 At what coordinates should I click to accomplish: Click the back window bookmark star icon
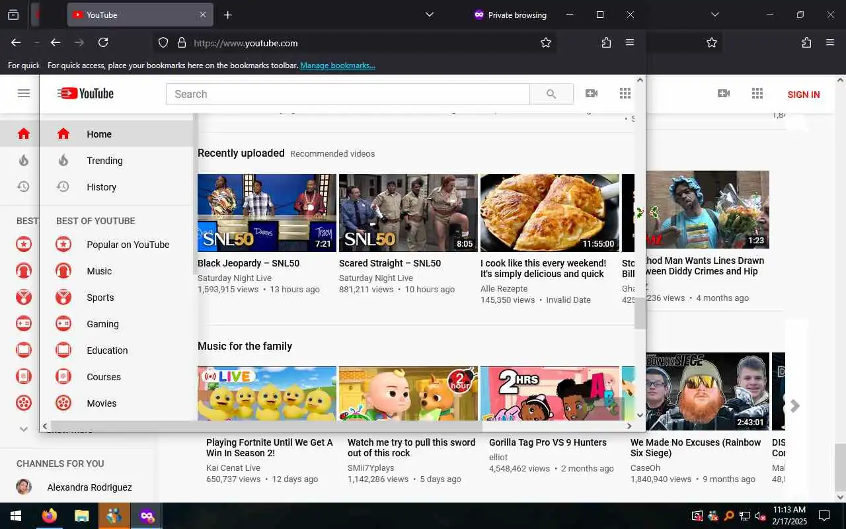coord(712,42)
